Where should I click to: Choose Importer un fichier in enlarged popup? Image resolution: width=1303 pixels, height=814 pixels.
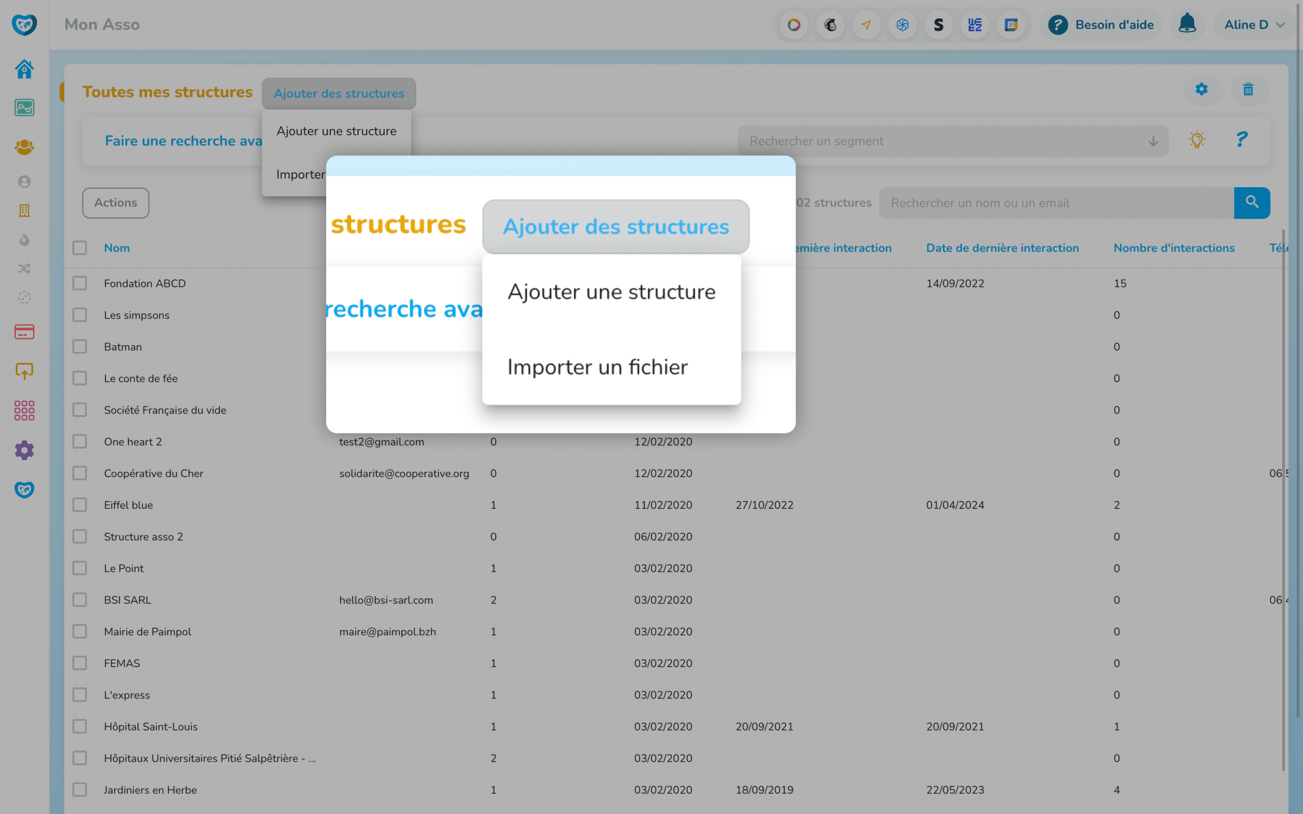click(597, 367)
